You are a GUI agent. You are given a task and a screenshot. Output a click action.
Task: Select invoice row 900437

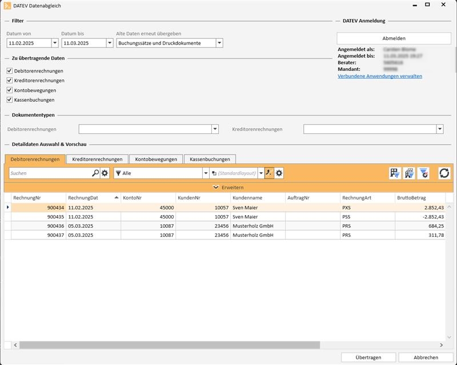click(x=225, y=235)
